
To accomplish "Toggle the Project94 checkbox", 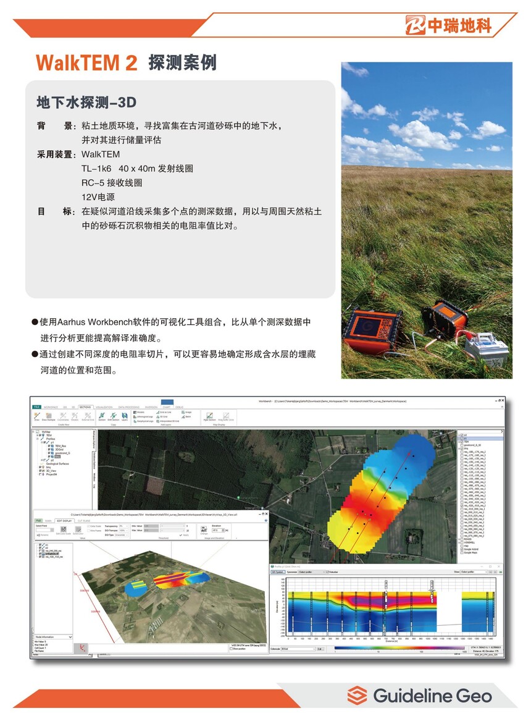I will click(40, 474).
